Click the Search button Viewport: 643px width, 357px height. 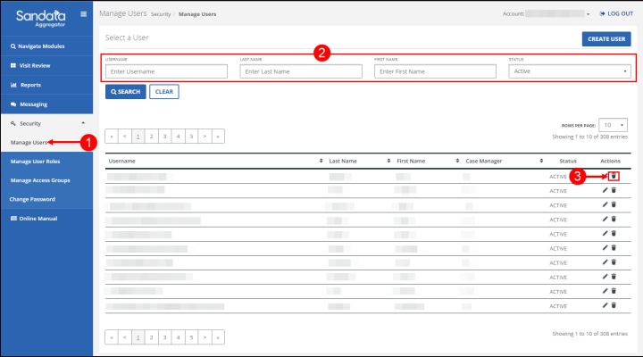click(125, 92)
